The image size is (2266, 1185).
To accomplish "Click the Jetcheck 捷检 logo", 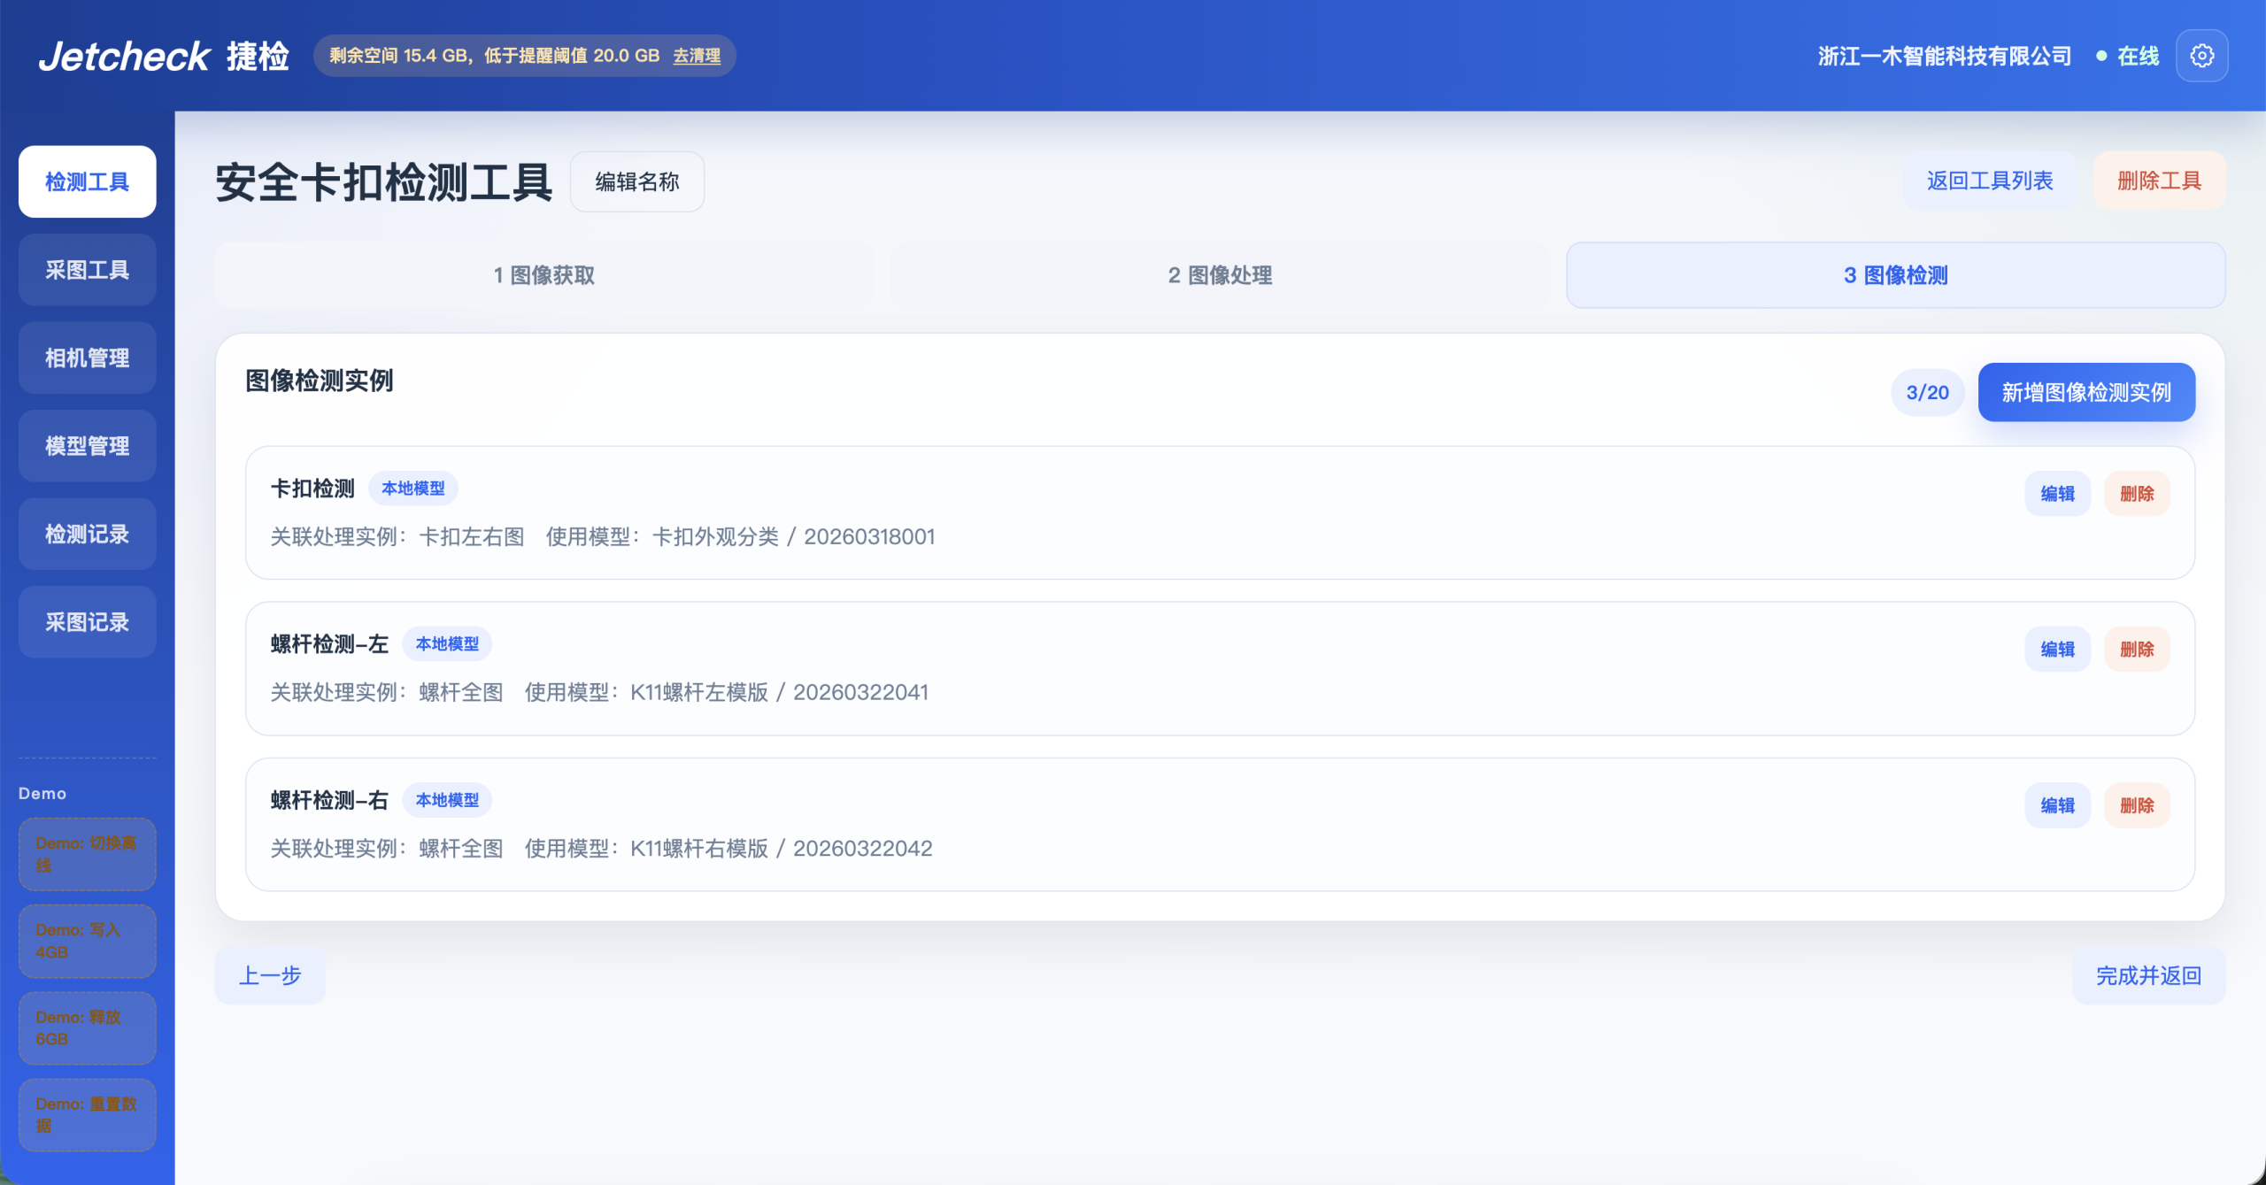I will point(164,56).
